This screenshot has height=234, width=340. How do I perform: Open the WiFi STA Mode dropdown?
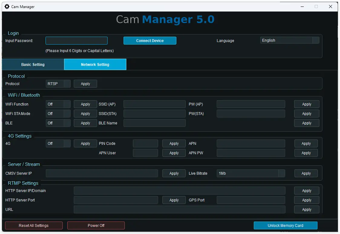click(58, 114)
